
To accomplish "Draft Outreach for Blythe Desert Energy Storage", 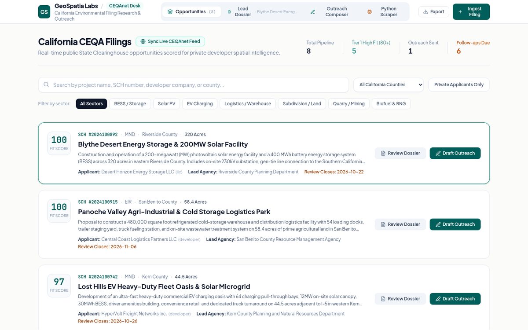I will pyautogui.click(x=455, y=153).
